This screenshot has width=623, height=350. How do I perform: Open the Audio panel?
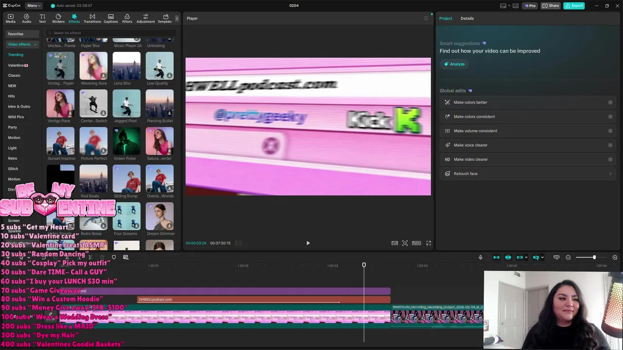click(x=26, y=18)
